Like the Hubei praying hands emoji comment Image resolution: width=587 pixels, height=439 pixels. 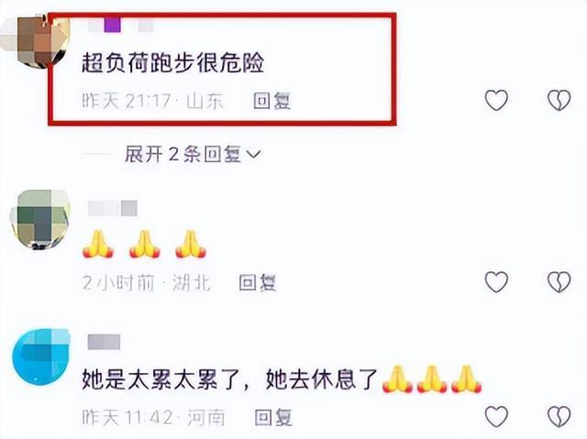496,281
